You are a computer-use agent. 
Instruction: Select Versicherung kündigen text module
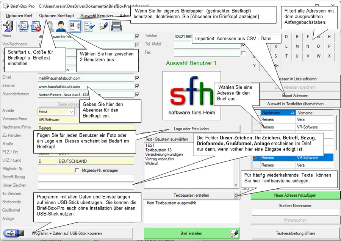[164, 155]
